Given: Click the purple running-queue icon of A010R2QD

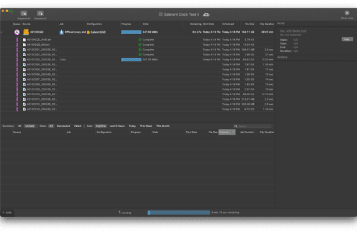Looking at the screenshot, I should (x=17, y=32).
